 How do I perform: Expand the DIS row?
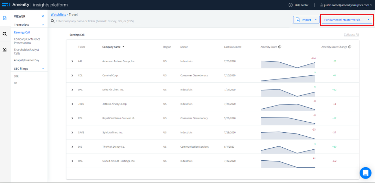coord(72,147)
